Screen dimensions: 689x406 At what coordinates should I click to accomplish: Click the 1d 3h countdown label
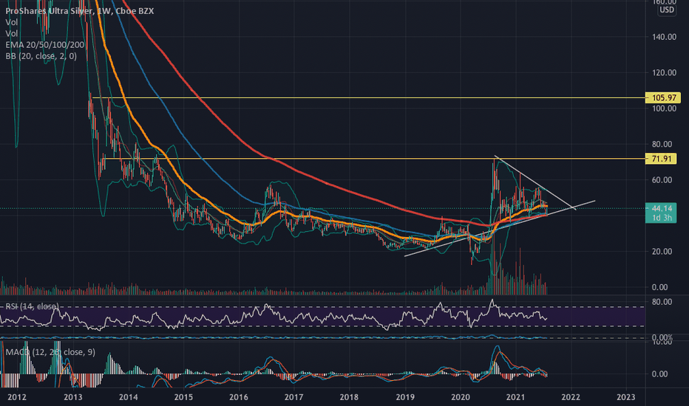tap(662, 219)
